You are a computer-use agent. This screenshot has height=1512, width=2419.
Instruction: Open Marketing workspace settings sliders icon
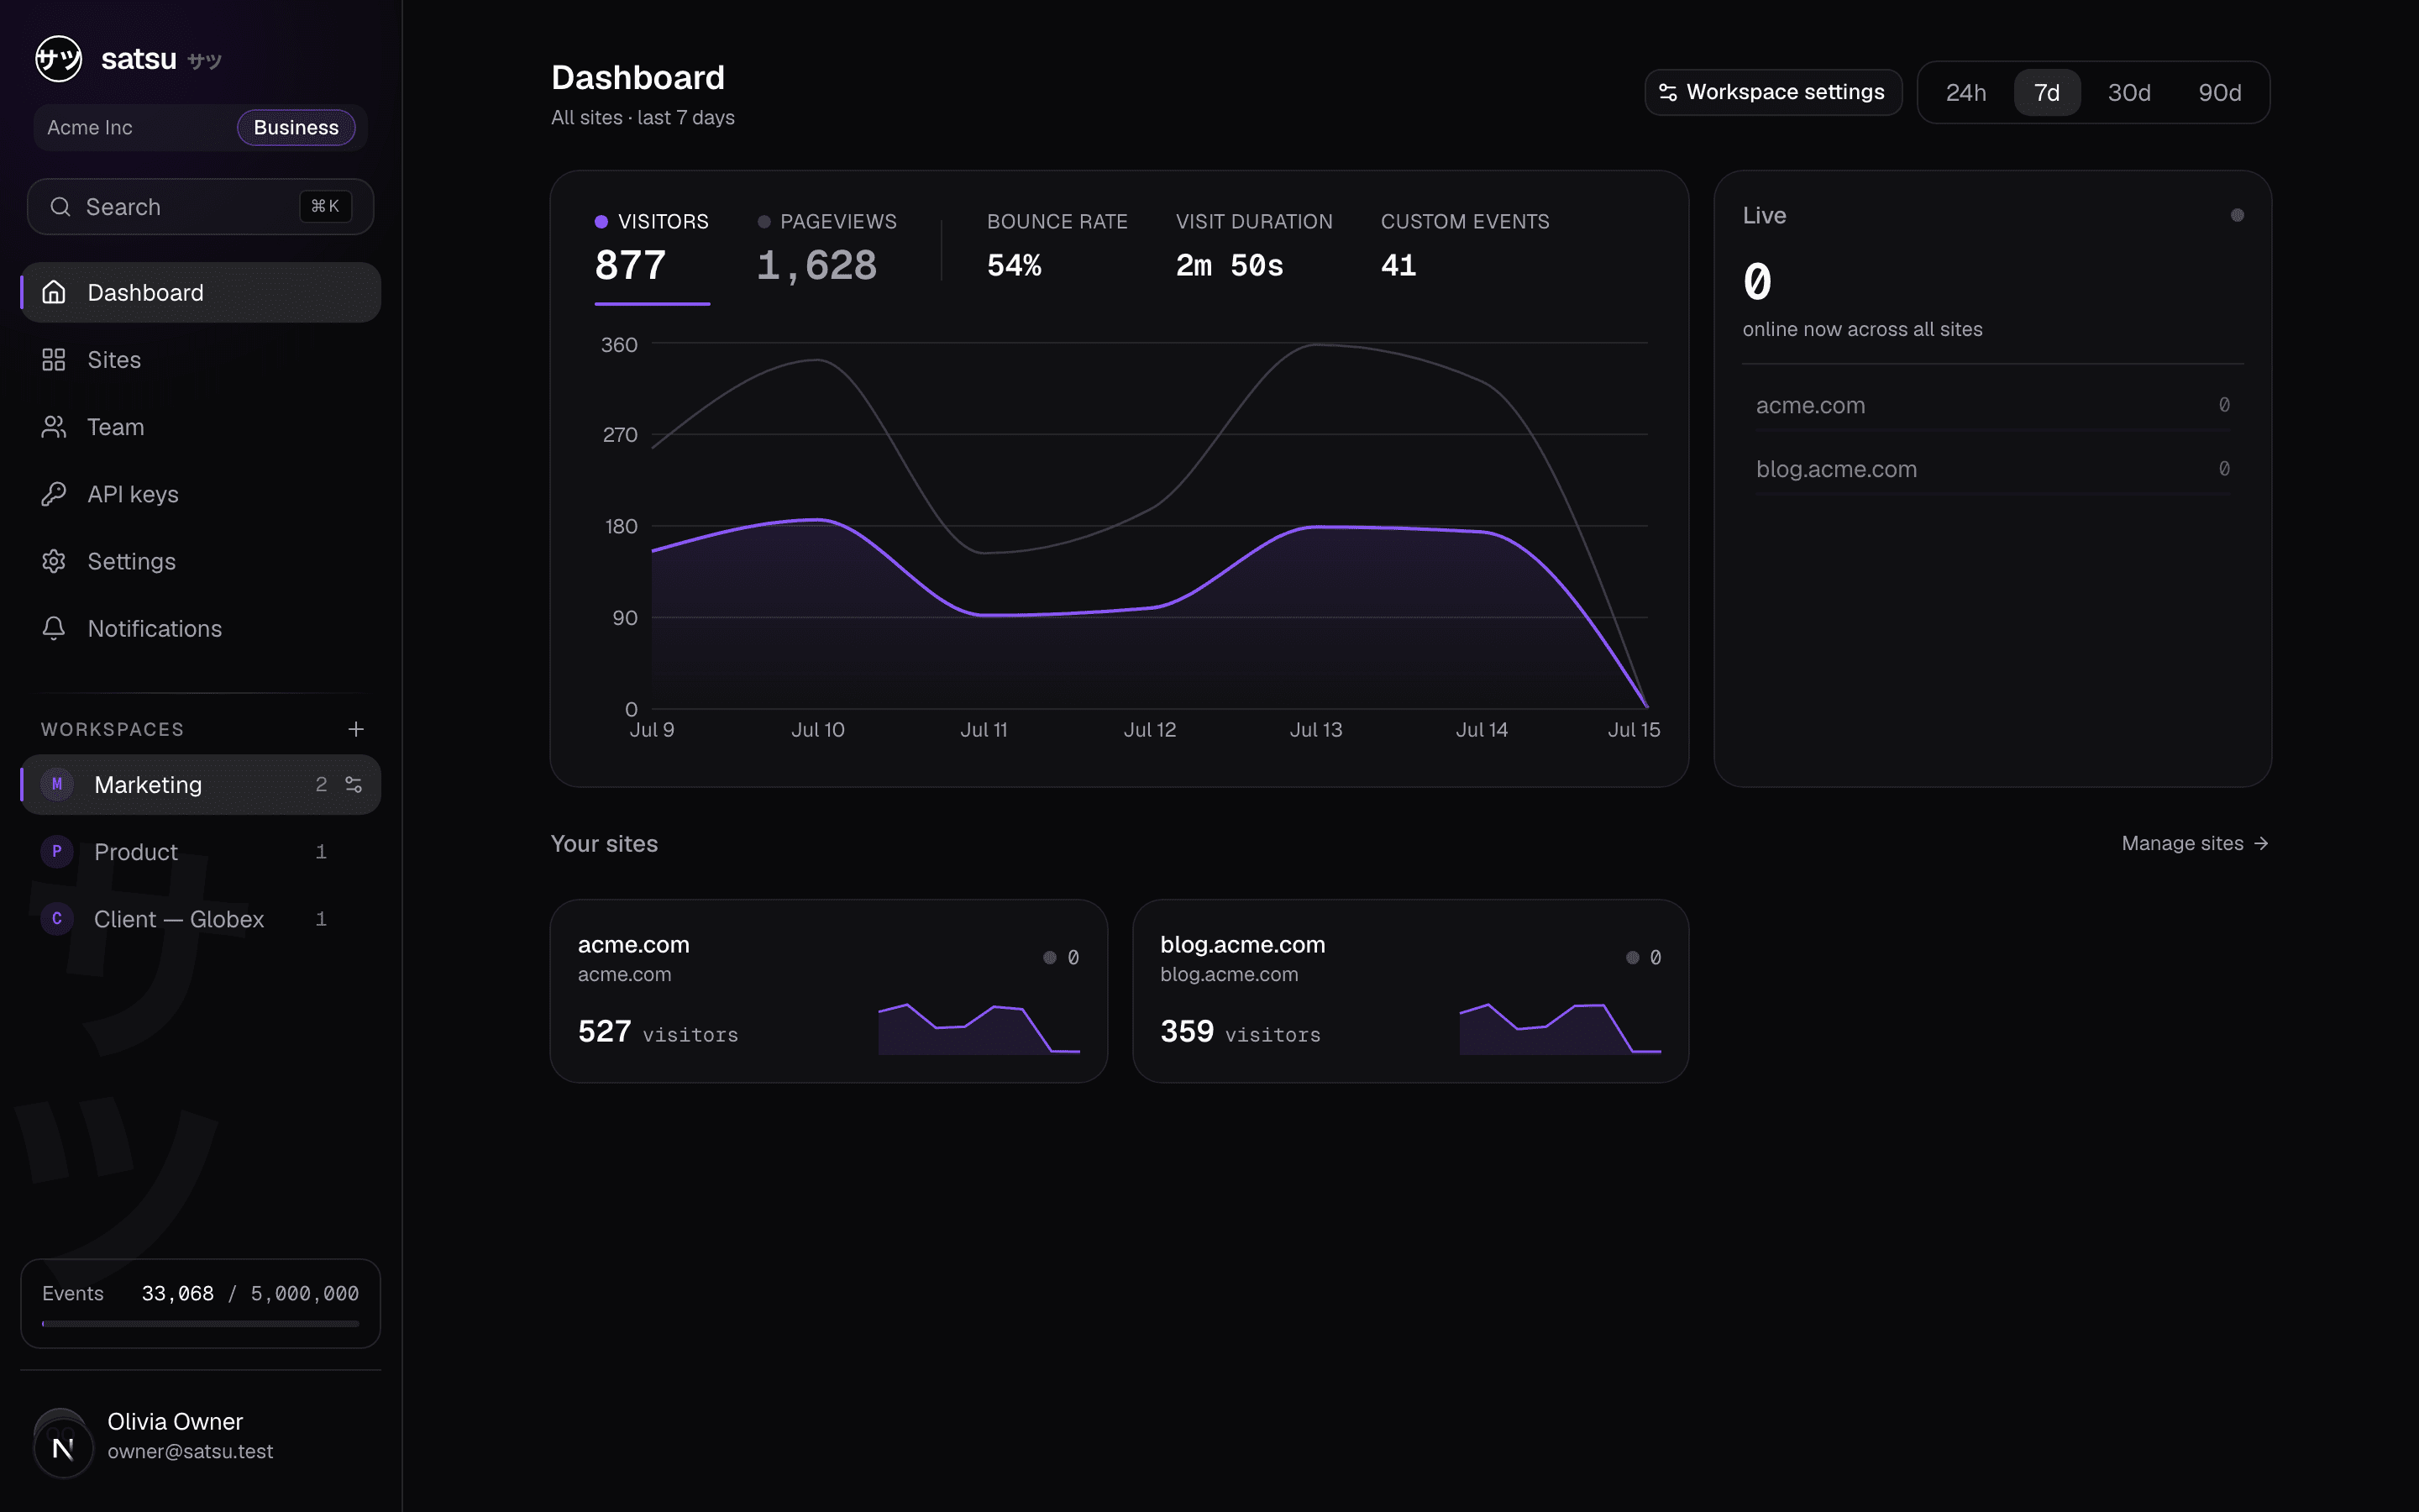(354, 784)
